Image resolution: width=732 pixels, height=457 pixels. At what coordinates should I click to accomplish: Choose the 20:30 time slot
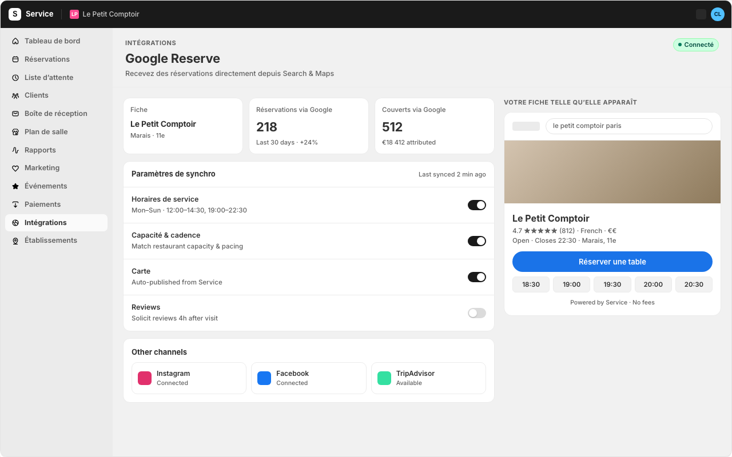coord(694,284)
